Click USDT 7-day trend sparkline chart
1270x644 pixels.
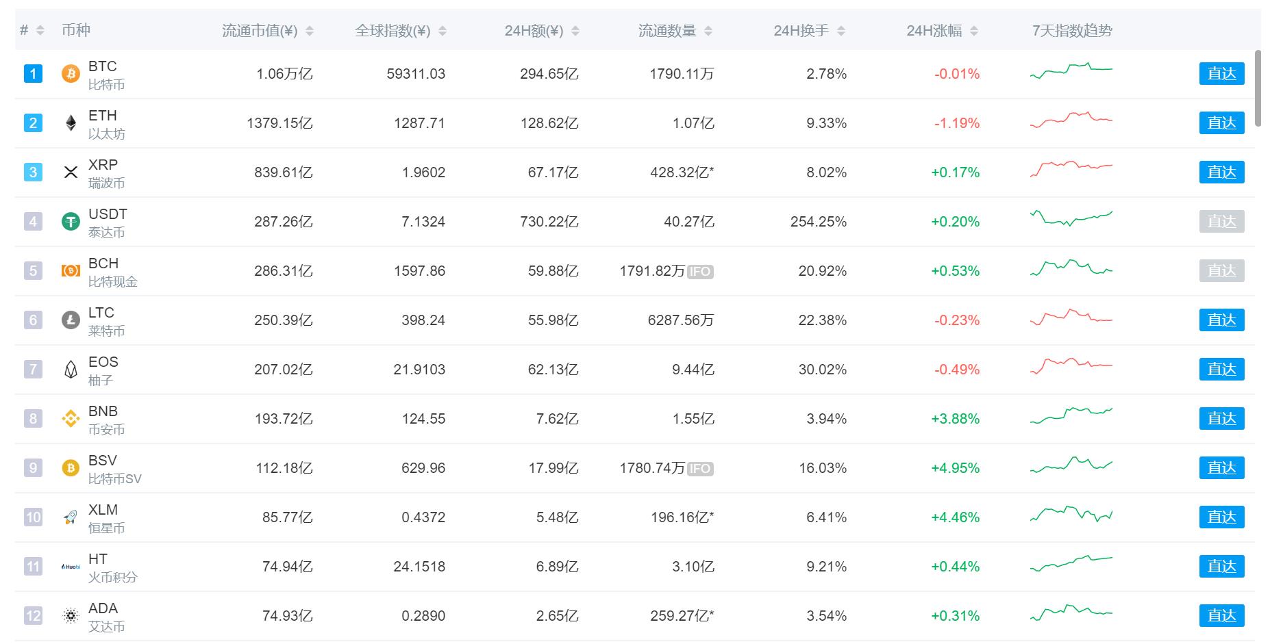pyautogui.click(x=1071, y=218)
